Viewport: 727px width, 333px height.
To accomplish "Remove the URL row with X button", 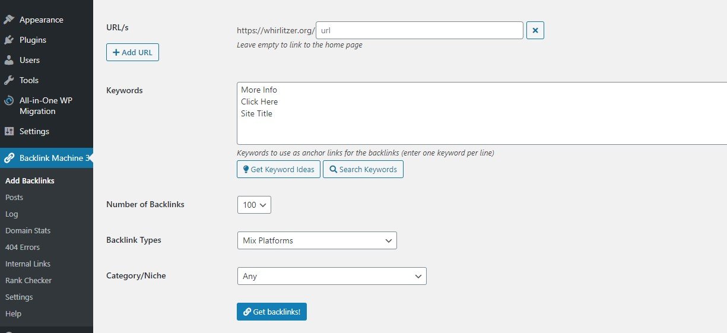I will pyautogui.click(x=535, y=30).
